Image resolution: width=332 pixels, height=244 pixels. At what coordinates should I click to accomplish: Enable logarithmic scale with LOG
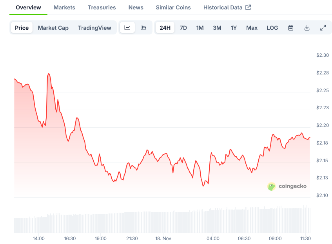point(272,27)
